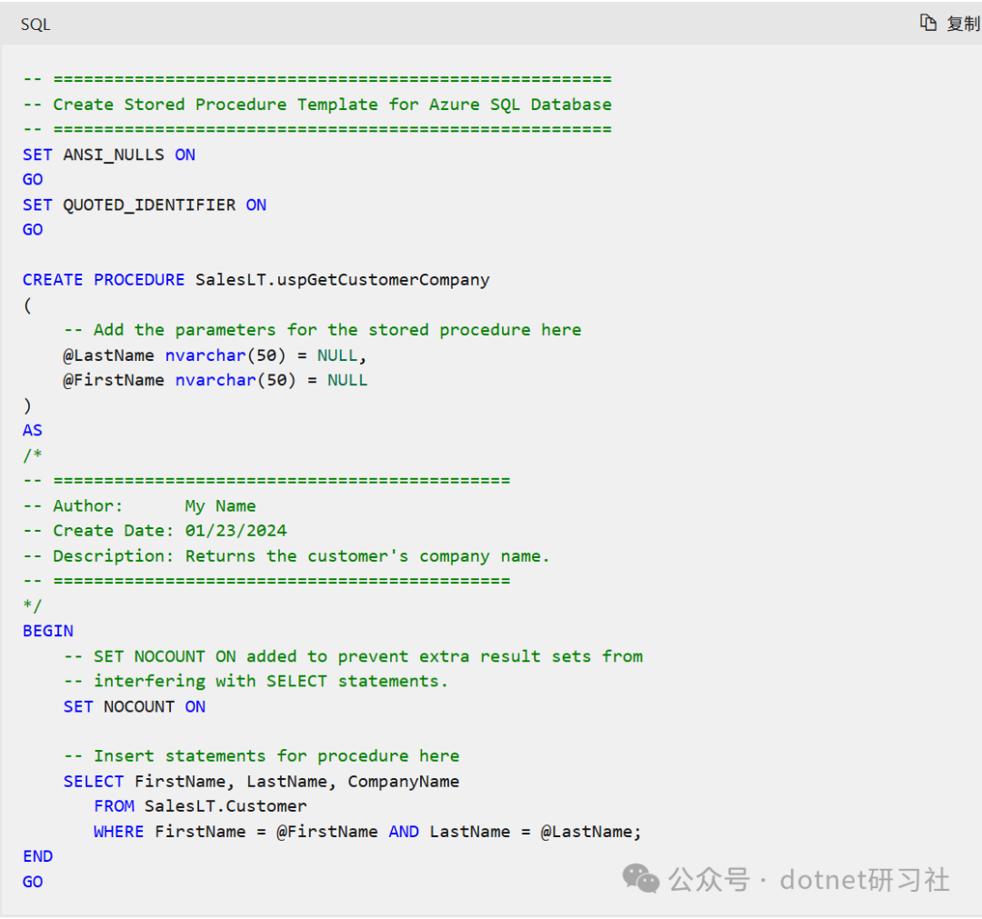Click the @FirstName nvarchar(50) parameter declaration
Image resolution: width=982 pixels, height=919 pixels.
215,380
